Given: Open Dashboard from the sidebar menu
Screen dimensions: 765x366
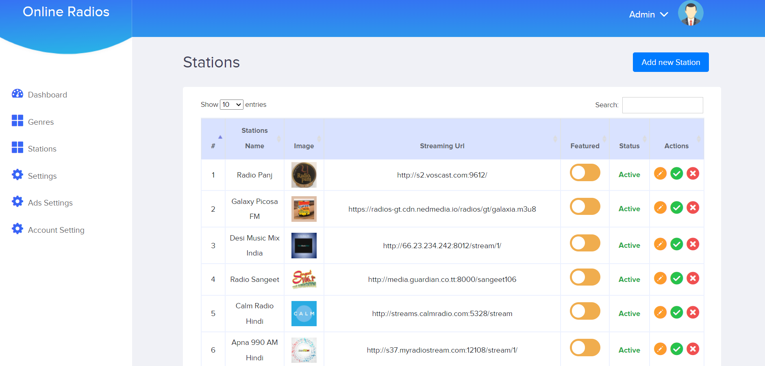Looking at the screenshot, I should [48, 95].
